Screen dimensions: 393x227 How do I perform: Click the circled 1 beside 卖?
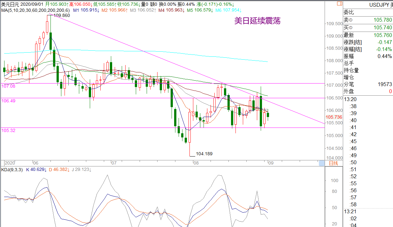pyautogui.click(x=351, y=20)
